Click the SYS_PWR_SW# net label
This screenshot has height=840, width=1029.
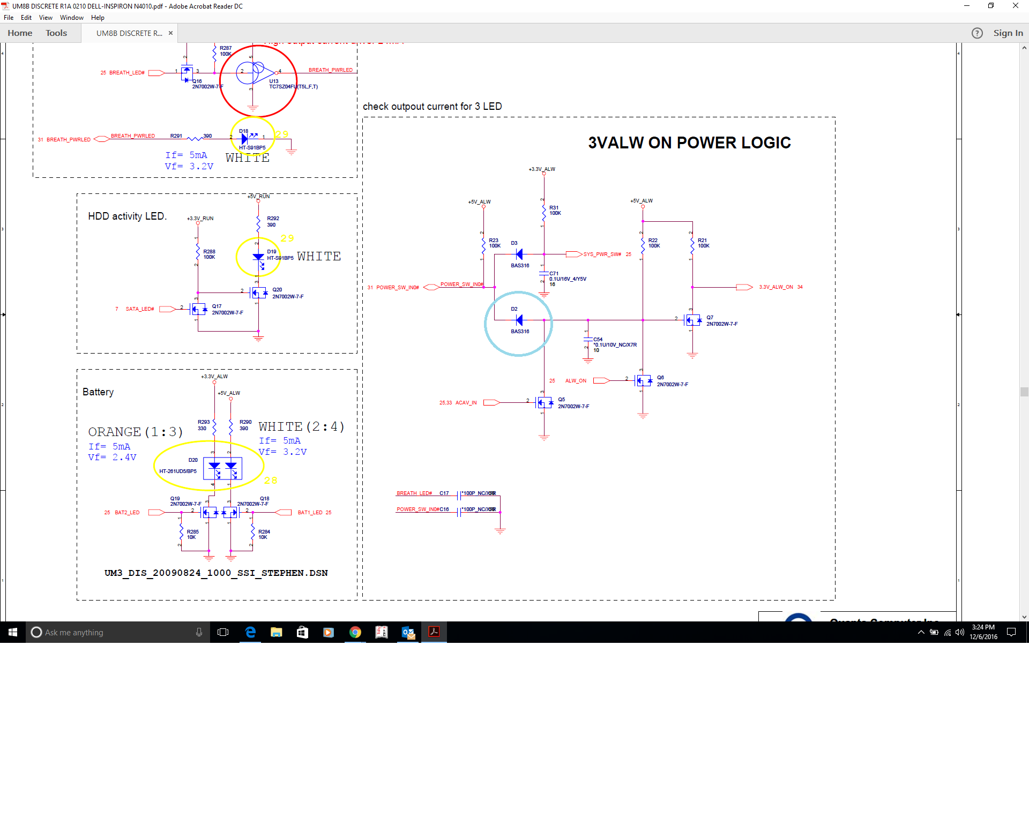tap(602, 254)
